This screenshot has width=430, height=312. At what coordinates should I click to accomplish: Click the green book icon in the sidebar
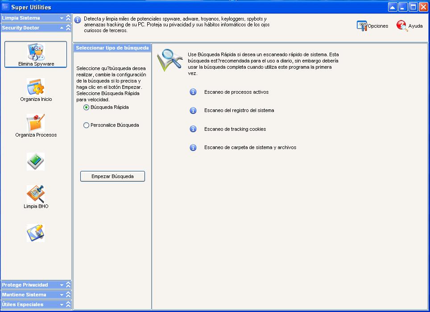click(x=36, y=161)
